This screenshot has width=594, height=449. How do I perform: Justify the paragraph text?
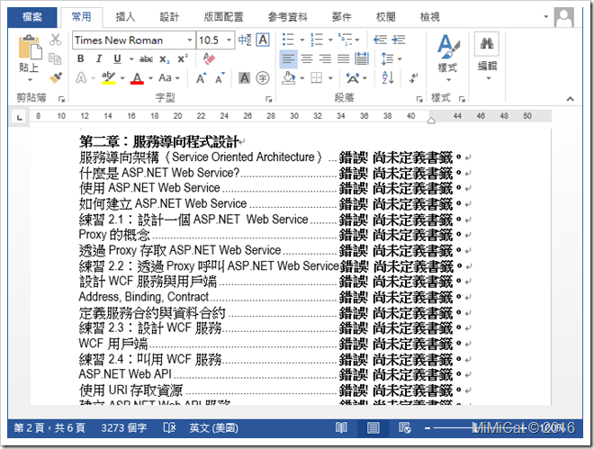[343, 58]
